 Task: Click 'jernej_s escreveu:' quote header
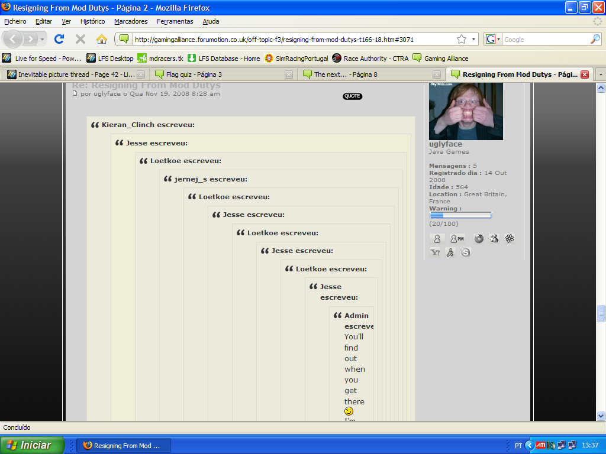(x=211, y=179)
